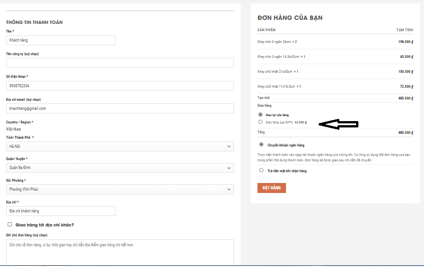
Task: Click the Khay tròn 3 ngăn 14.5xH2cm product
Action: (278, 56)
